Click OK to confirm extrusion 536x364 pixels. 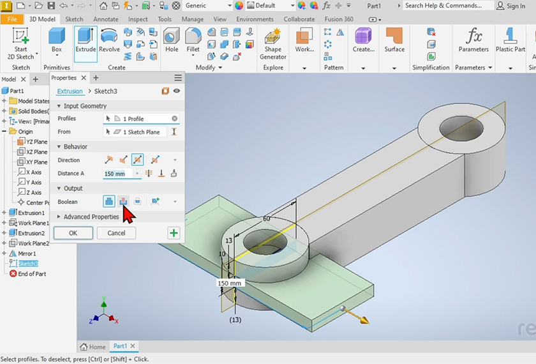click(x=73, y=233)
